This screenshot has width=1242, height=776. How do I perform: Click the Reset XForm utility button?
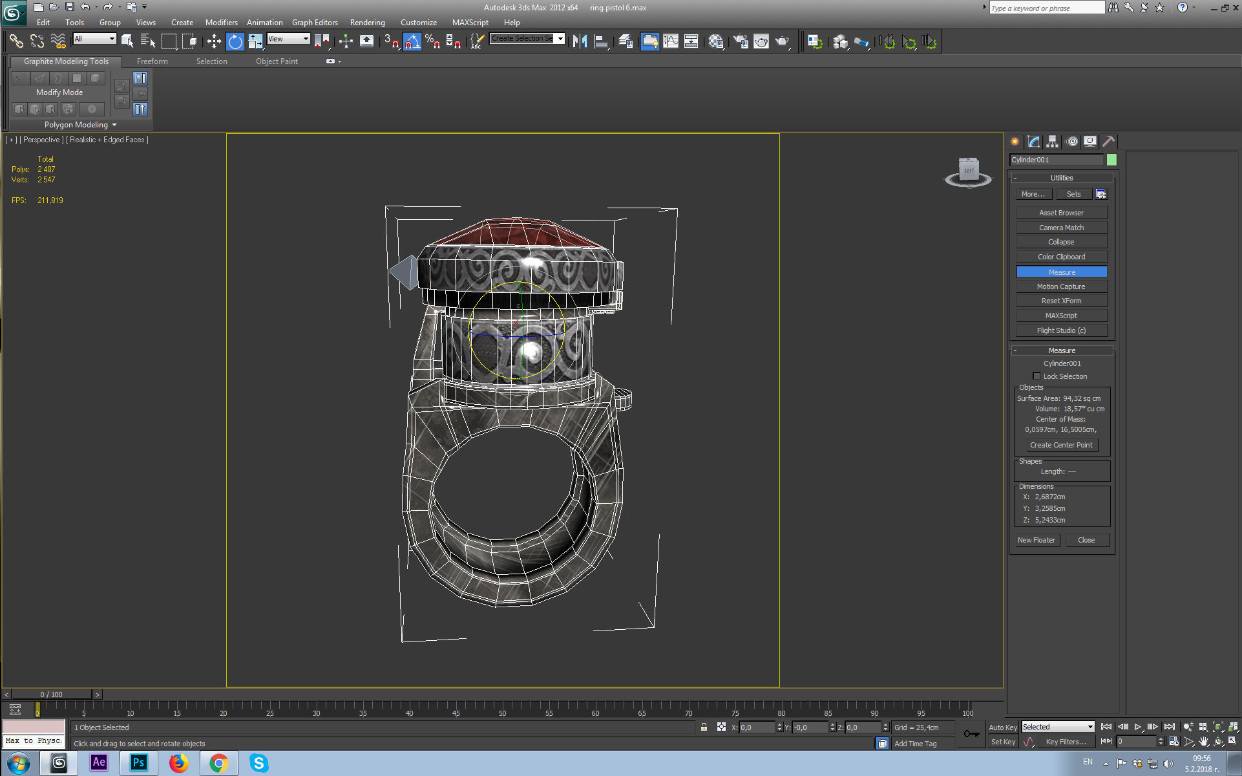1061,301
